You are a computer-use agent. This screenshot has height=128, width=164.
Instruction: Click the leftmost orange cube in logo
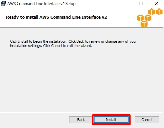(x=140, y=18)
